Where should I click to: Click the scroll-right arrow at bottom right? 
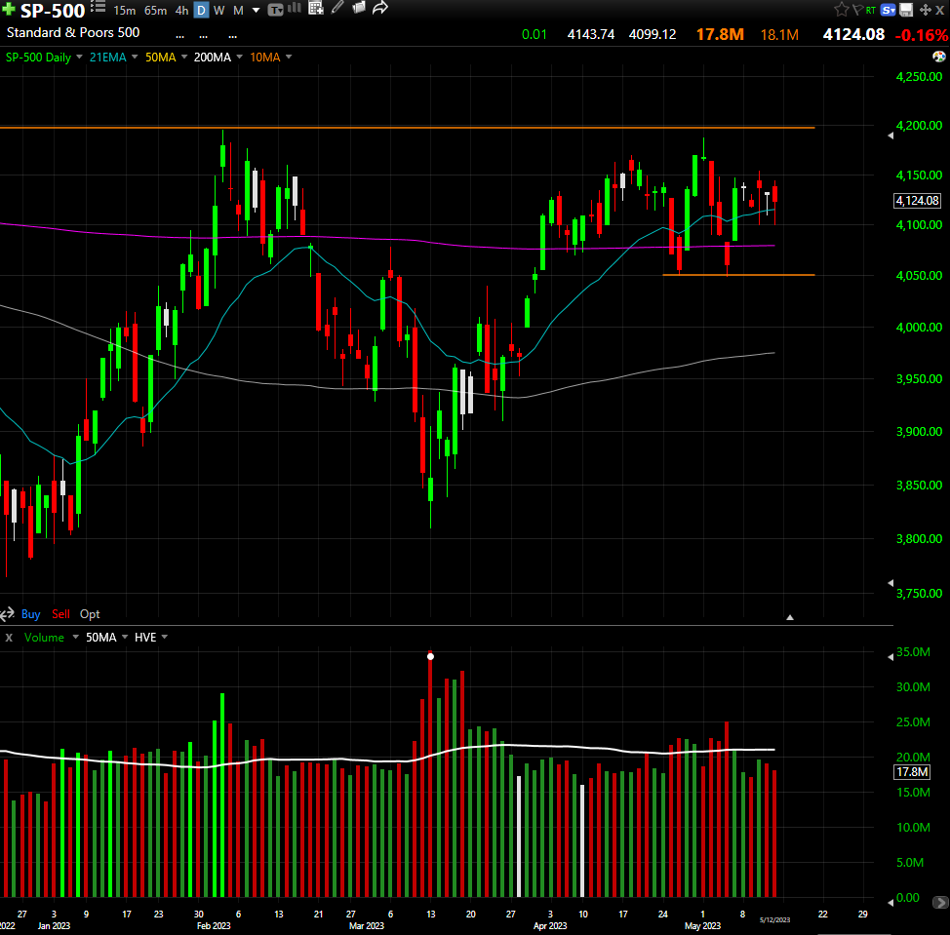coord(939,902)
